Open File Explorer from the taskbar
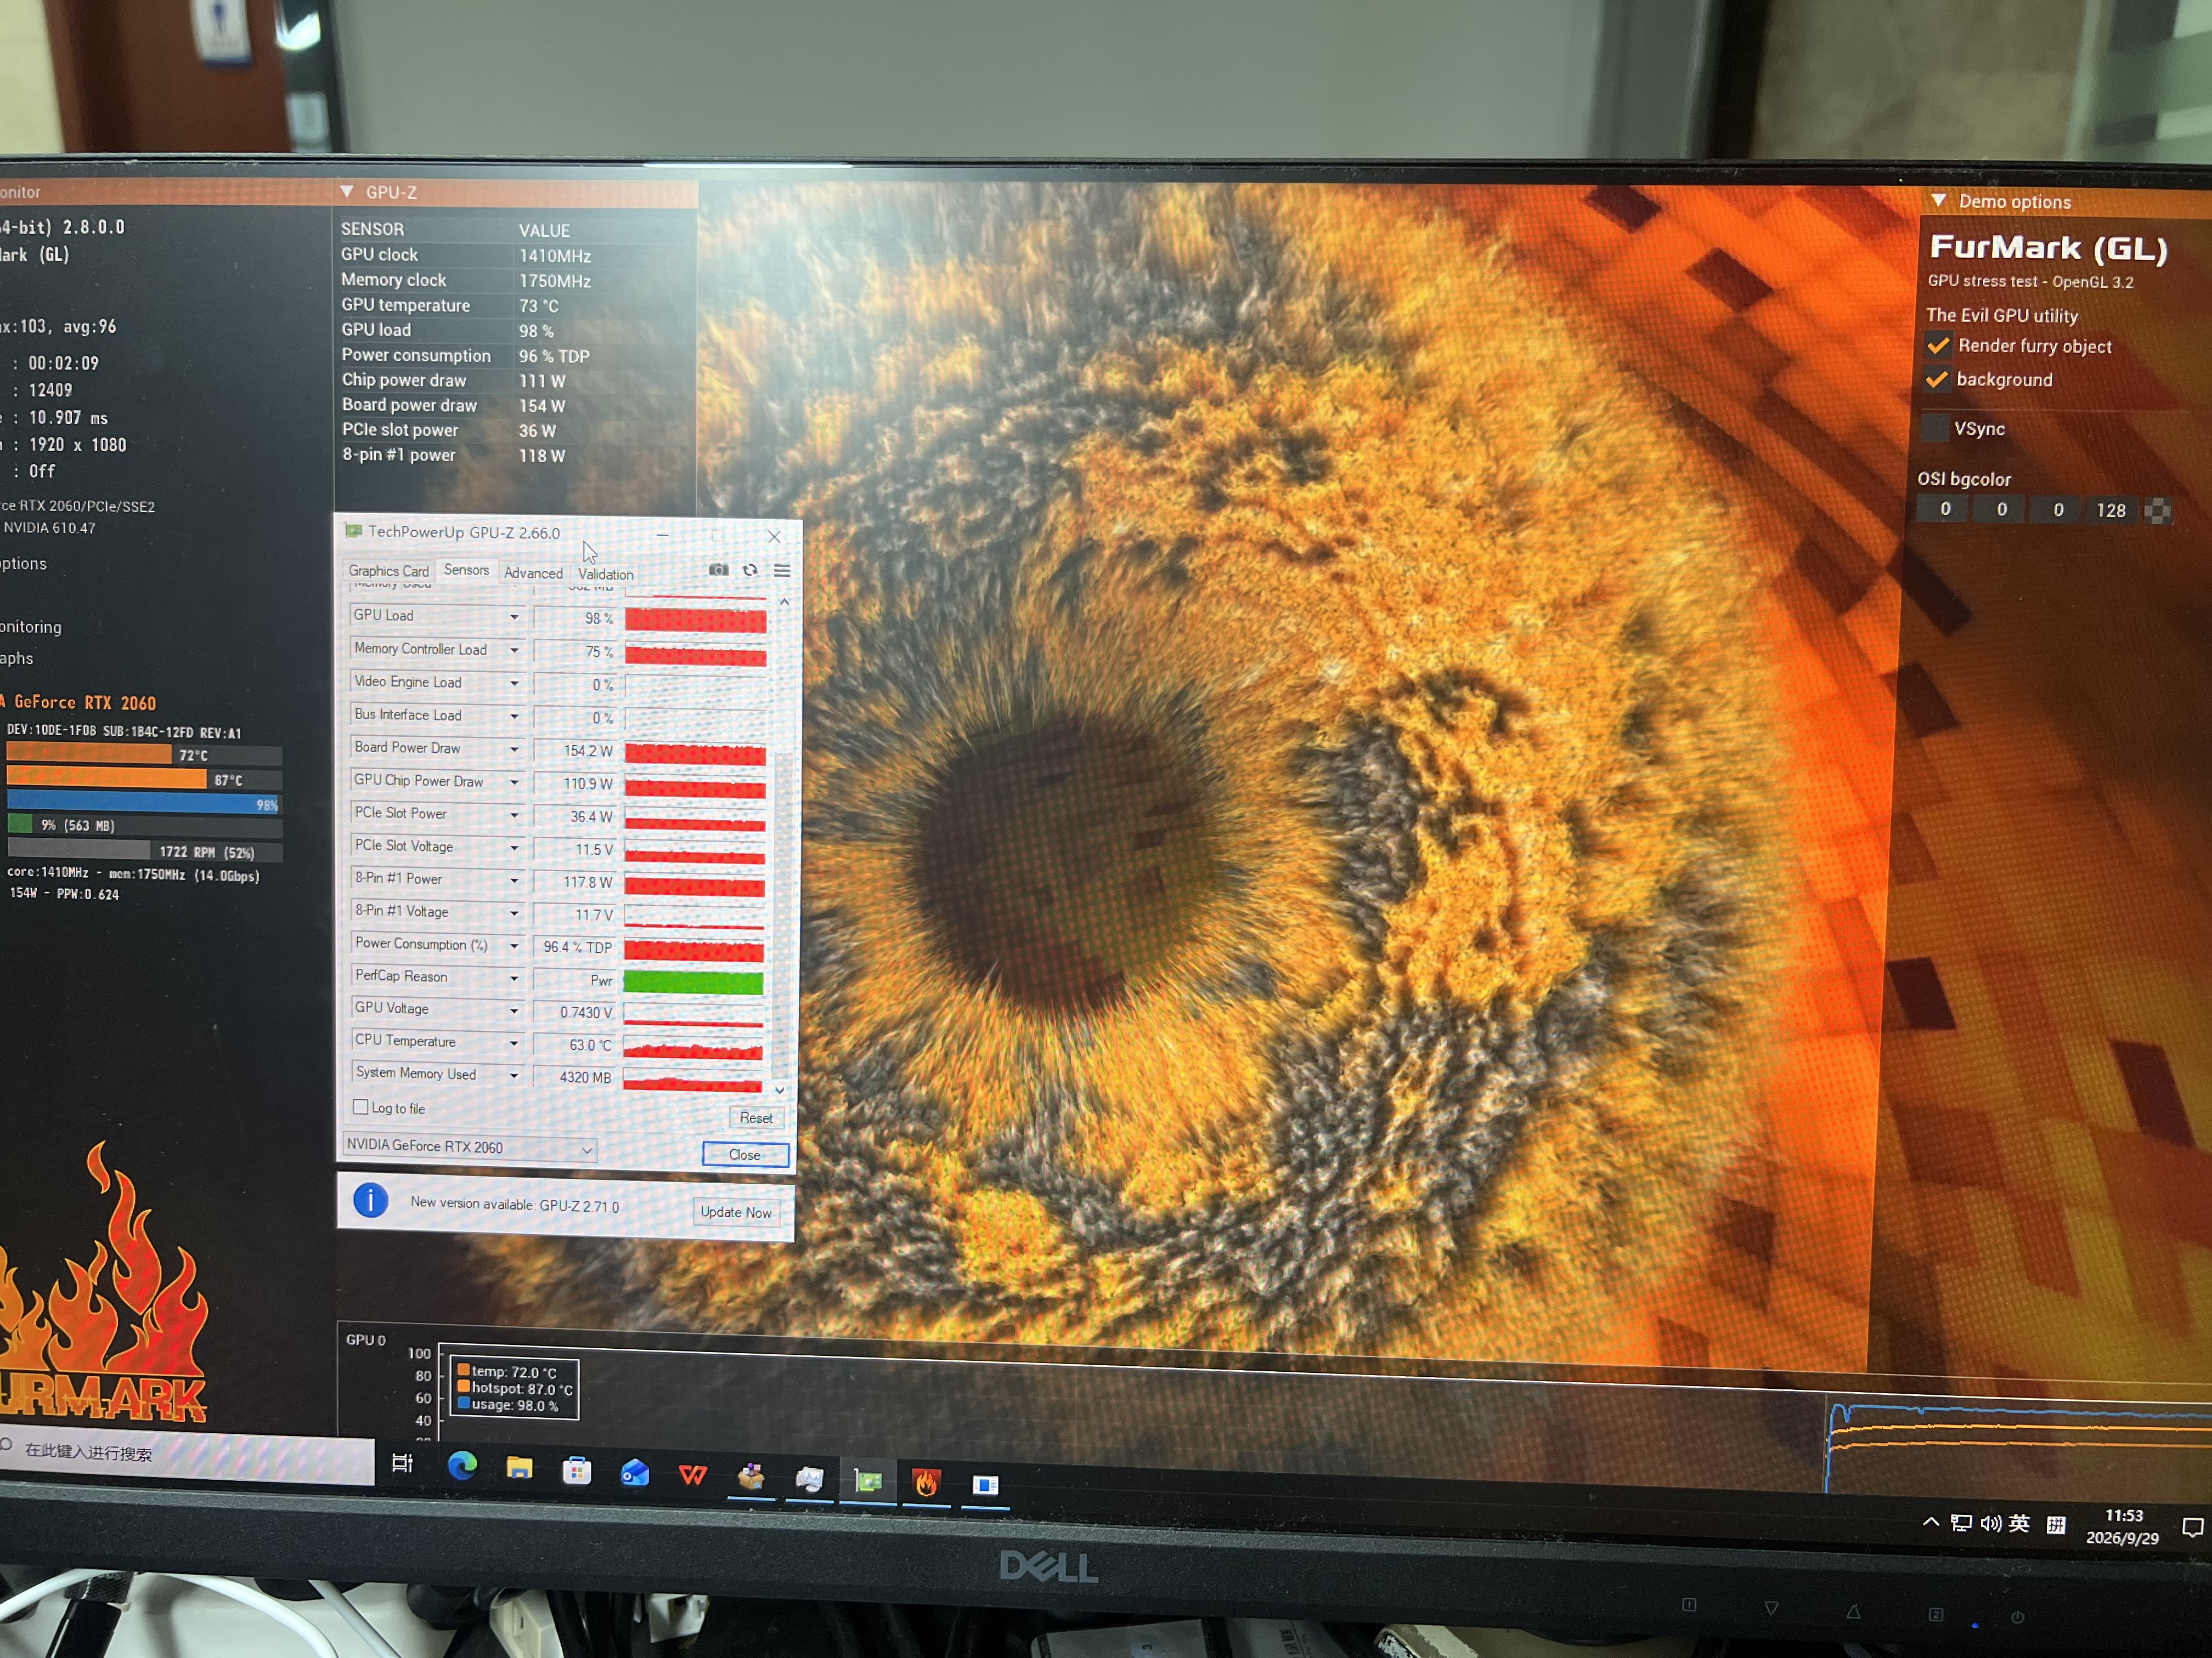This screenshot has height=1658, width=2212. coord(519,1468)
